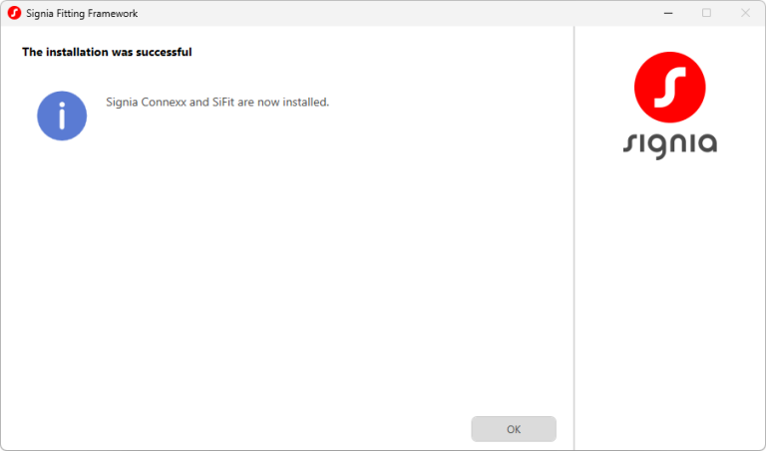The image size is (766, 451).
Task: Click the gray "signia" wordmark under the logo
Action: pos(669,143)
